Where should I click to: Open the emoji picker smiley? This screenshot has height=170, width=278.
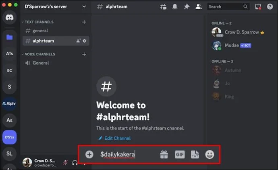coord(210,154)
